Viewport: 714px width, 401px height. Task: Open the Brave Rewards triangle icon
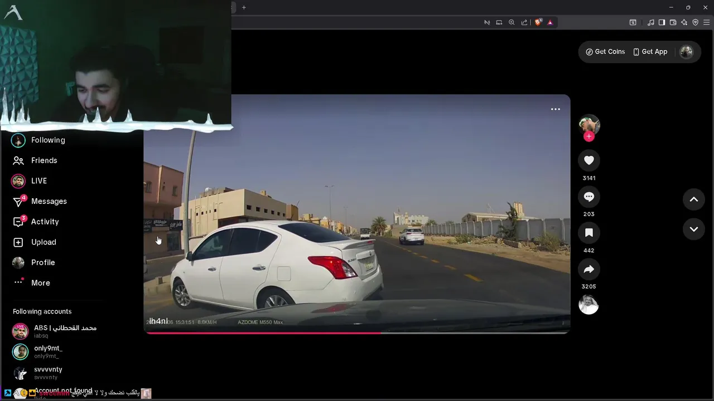tap(550, 22)
